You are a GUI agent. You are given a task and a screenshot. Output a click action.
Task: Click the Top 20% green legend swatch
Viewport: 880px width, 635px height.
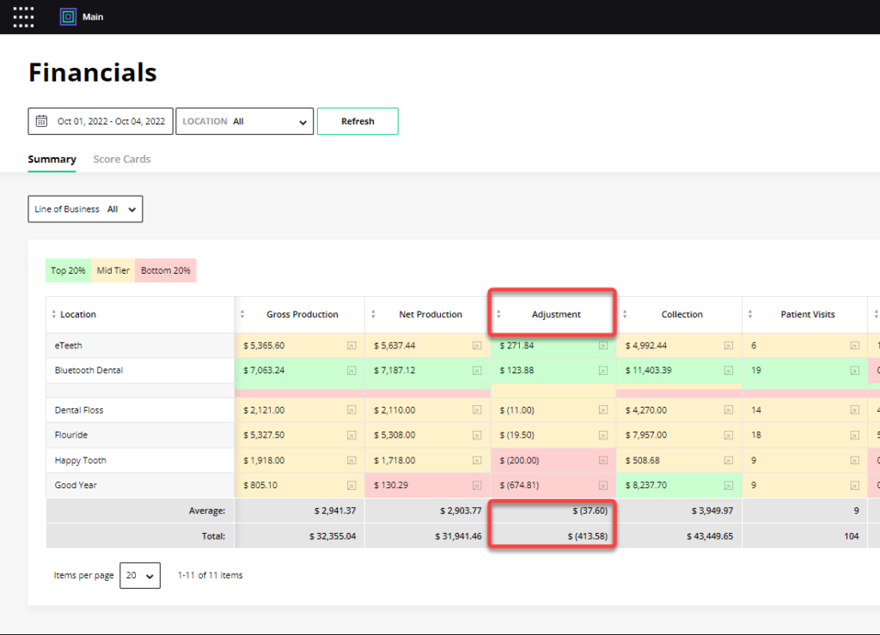tap(68, 269)
